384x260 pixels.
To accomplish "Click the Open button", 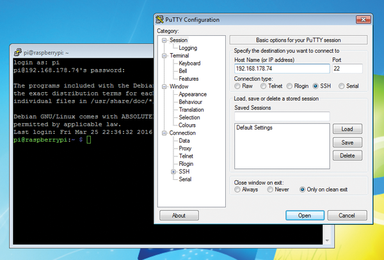I will (x=305, y=215).
